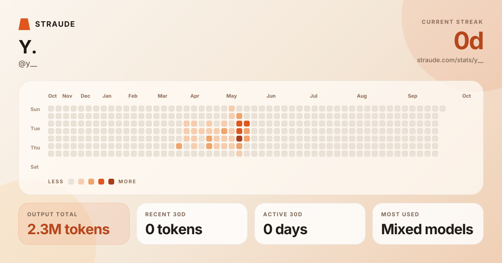Click the May month label
This screenshot has height=263, width=502.
[232, 96]
